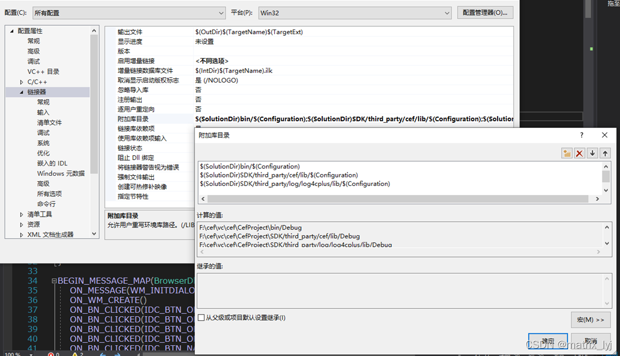
Task: Click scroll-down arrow of 计算的值 box
Action: 607,243
